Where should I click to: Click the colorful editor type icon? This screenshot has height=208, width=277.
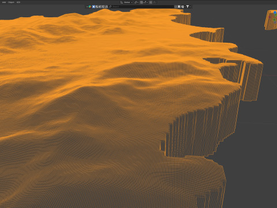(x=89, y=6)
